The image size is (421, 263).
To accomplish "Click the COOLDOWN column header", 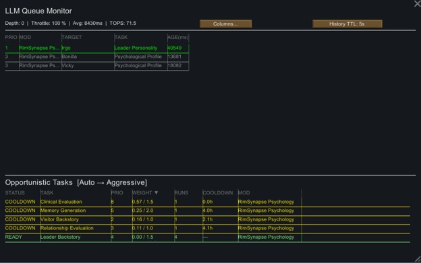I will pos(218,192).
